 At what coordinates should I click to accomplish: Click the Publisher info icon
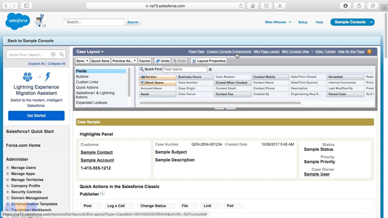coord(102,194)
